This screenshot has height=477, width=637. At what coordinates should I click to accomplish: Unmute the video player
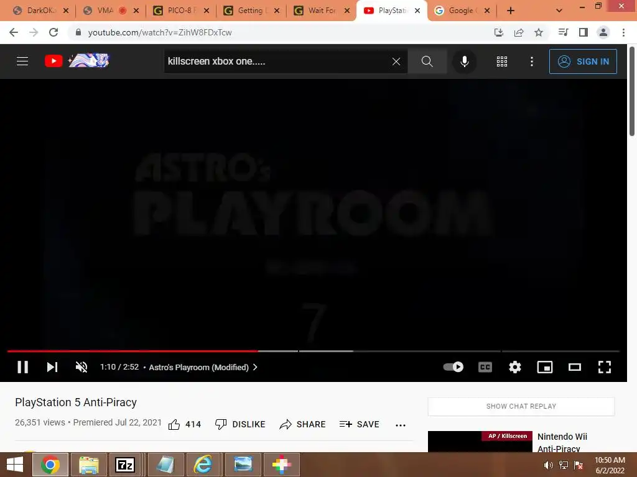pyautogui.click(x=81, y=367)
